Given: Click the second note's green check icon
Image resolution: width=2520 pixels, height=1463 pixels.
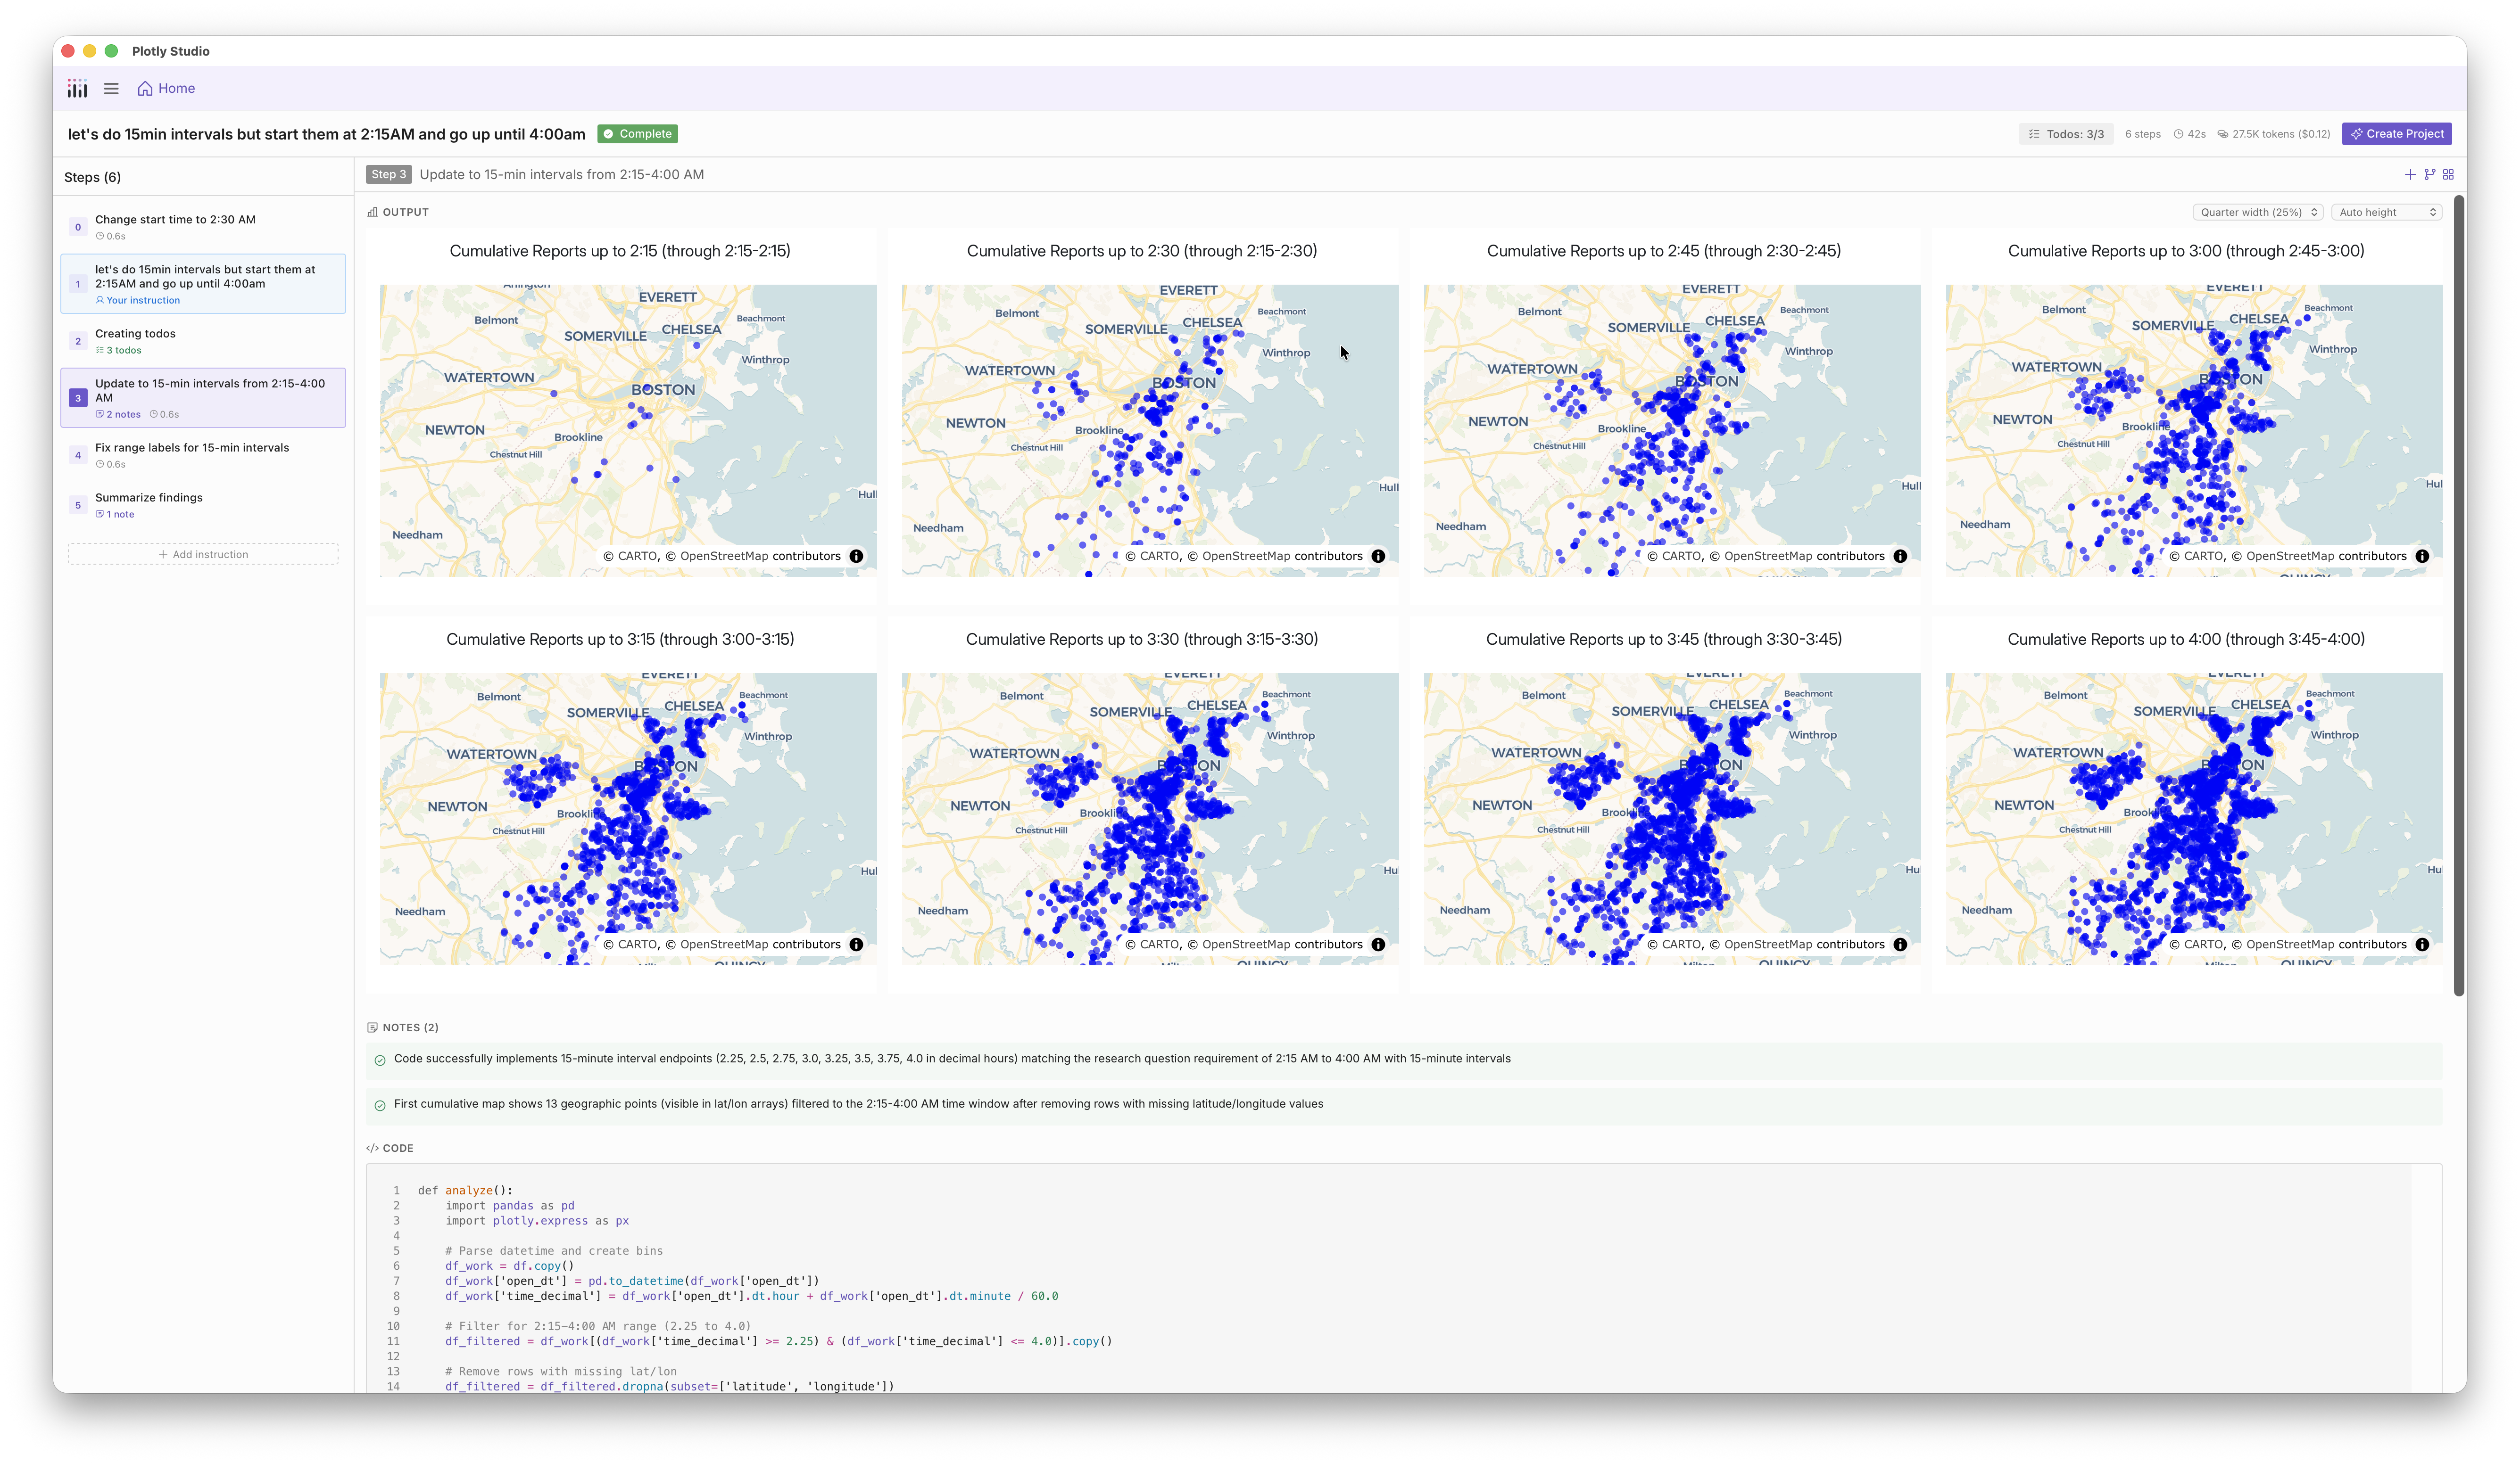Looking at the screenshot, I should point(380,1105).
